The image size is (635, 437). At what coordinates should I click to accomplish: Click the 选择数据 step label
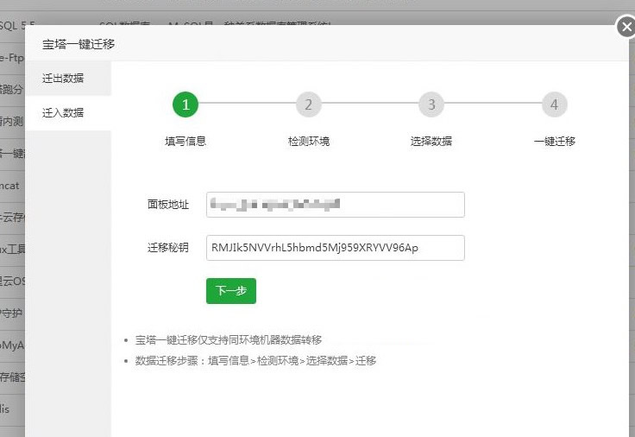(431, 141)
